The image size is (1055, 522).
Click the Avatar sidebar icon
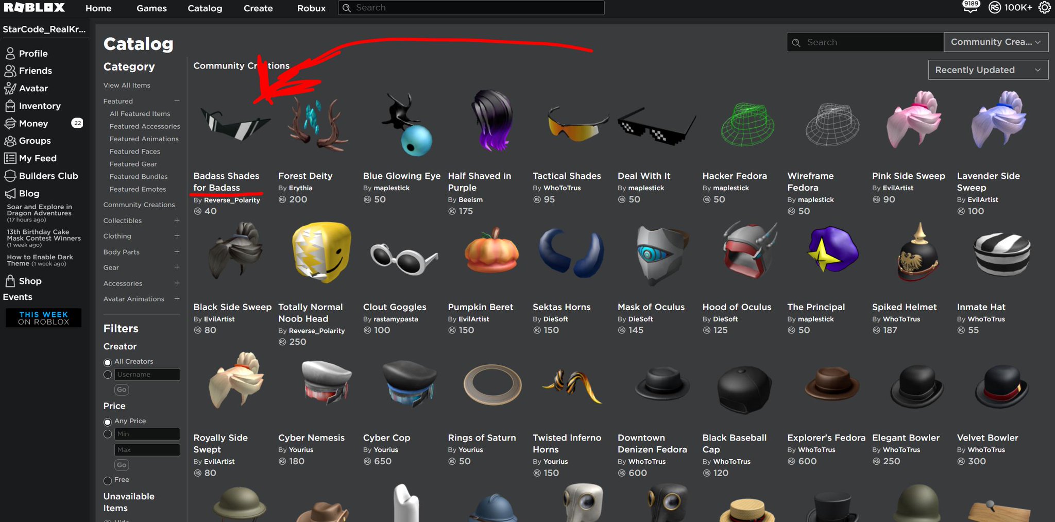coord(10,88)
